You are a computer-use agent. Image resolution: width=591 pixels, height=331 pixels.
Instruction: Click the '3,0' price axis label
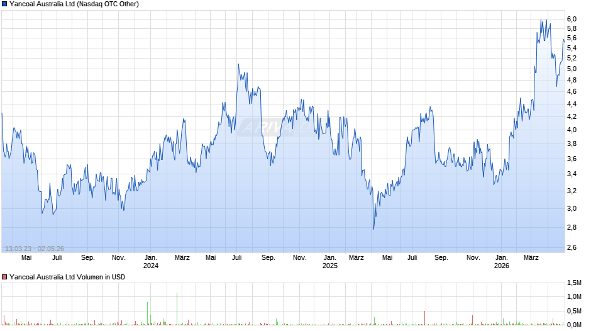[x=572, y=209]
